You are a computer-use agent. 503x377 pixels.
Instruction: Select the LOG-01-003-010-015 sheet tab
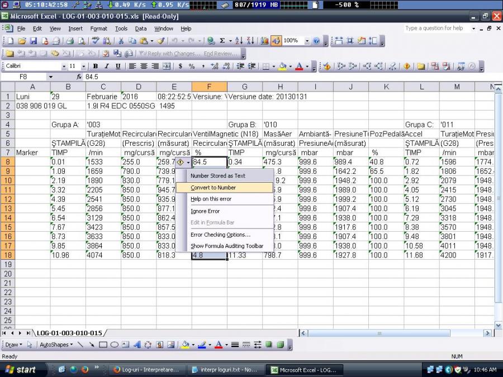click(69, 333)
